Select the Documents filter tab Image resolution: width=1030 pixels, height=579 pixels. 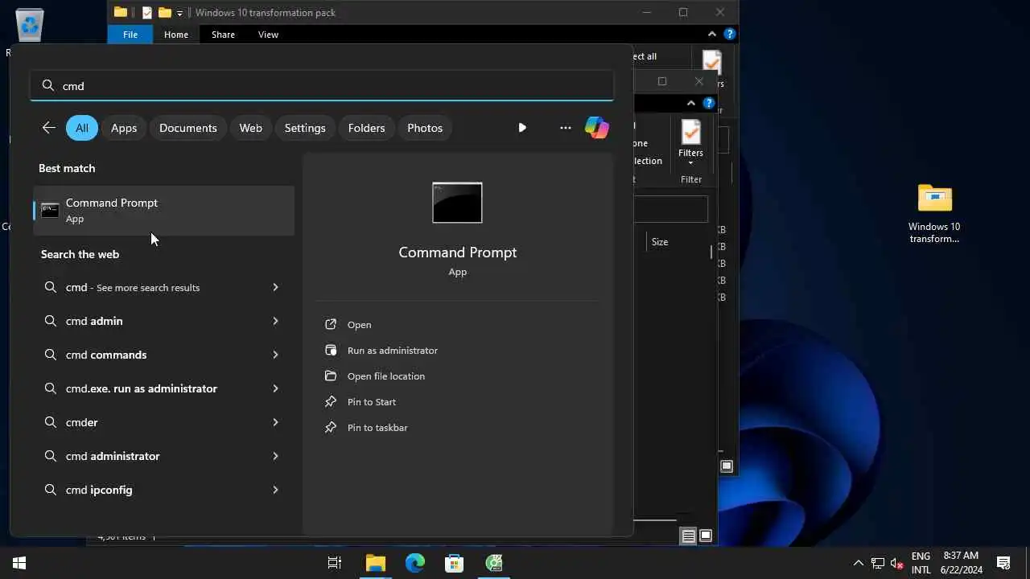tap(188, 128)
